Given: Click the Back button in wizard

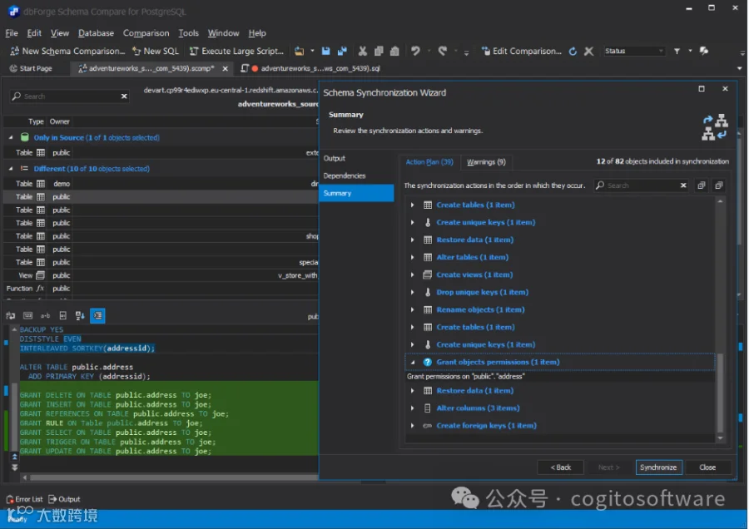Looking at the screenshot, I should click(561, 467).
